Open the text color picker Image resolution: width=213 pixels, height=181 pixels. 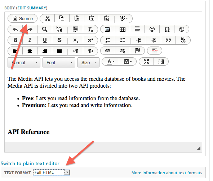pyautogui.click(x=111, y=62)
